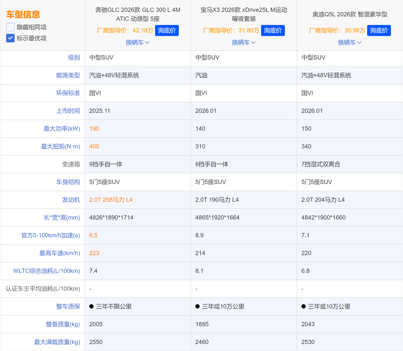Screen dimensions: 403x351
Task: Check the 隐藏相同项 checkbox
Action: tap(10, 27)
